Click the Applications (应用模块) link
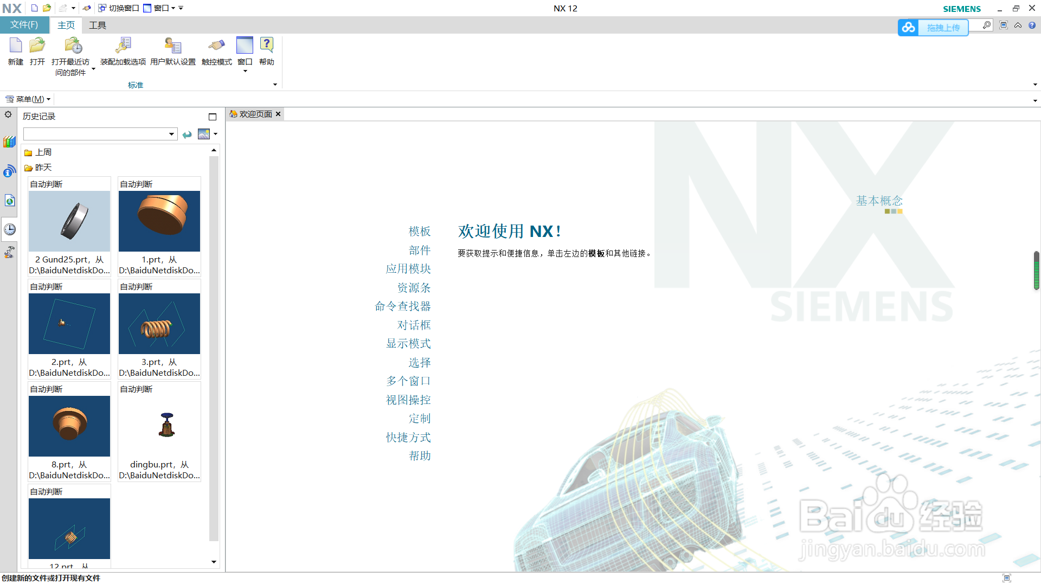The height and width of the screenshot is (584, 1041). coord(408,269)
